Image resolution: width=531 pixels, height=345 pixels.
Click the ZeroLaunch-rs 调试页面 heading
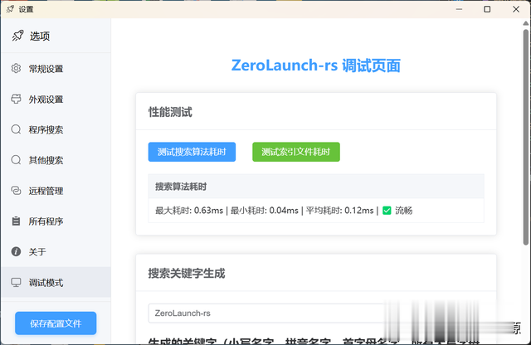point(316,66)
